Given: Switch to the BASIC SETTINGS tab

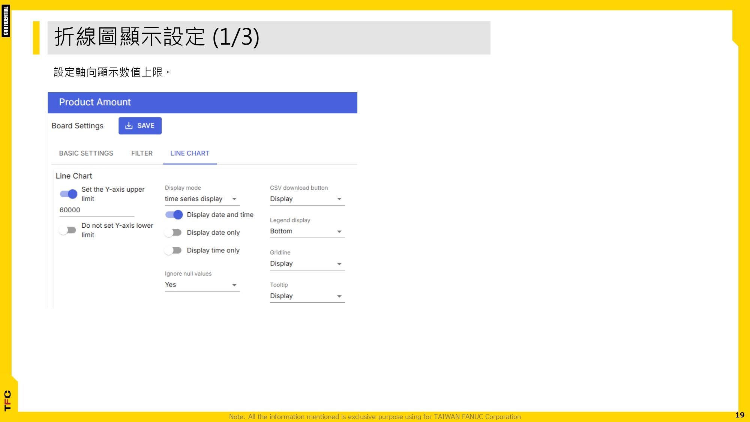Looking at the screenshot, I should (x=85, y=153).
